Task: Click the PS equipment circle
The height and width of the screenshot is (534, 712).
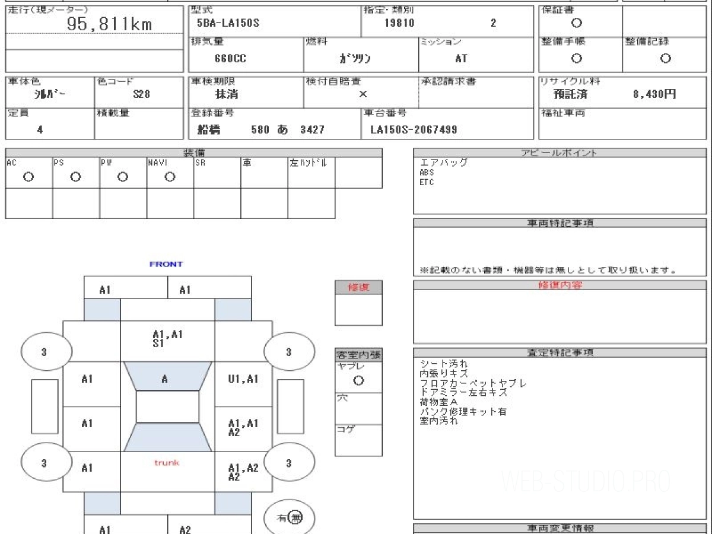Action: [x=75, y=177]
